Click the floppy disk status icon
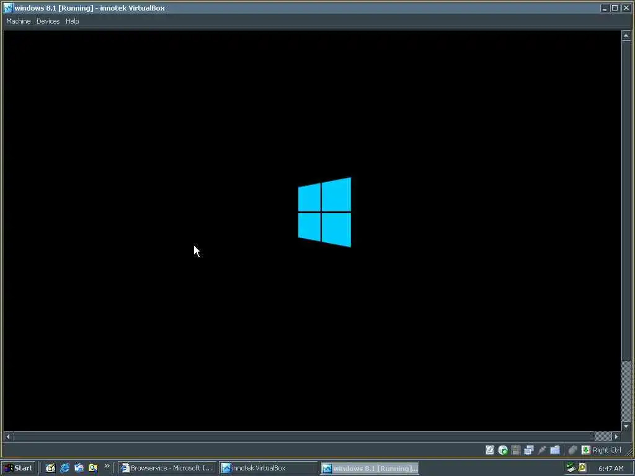Image resolution: width=635 pixels, height=476 pixels. tap(515, 450)
